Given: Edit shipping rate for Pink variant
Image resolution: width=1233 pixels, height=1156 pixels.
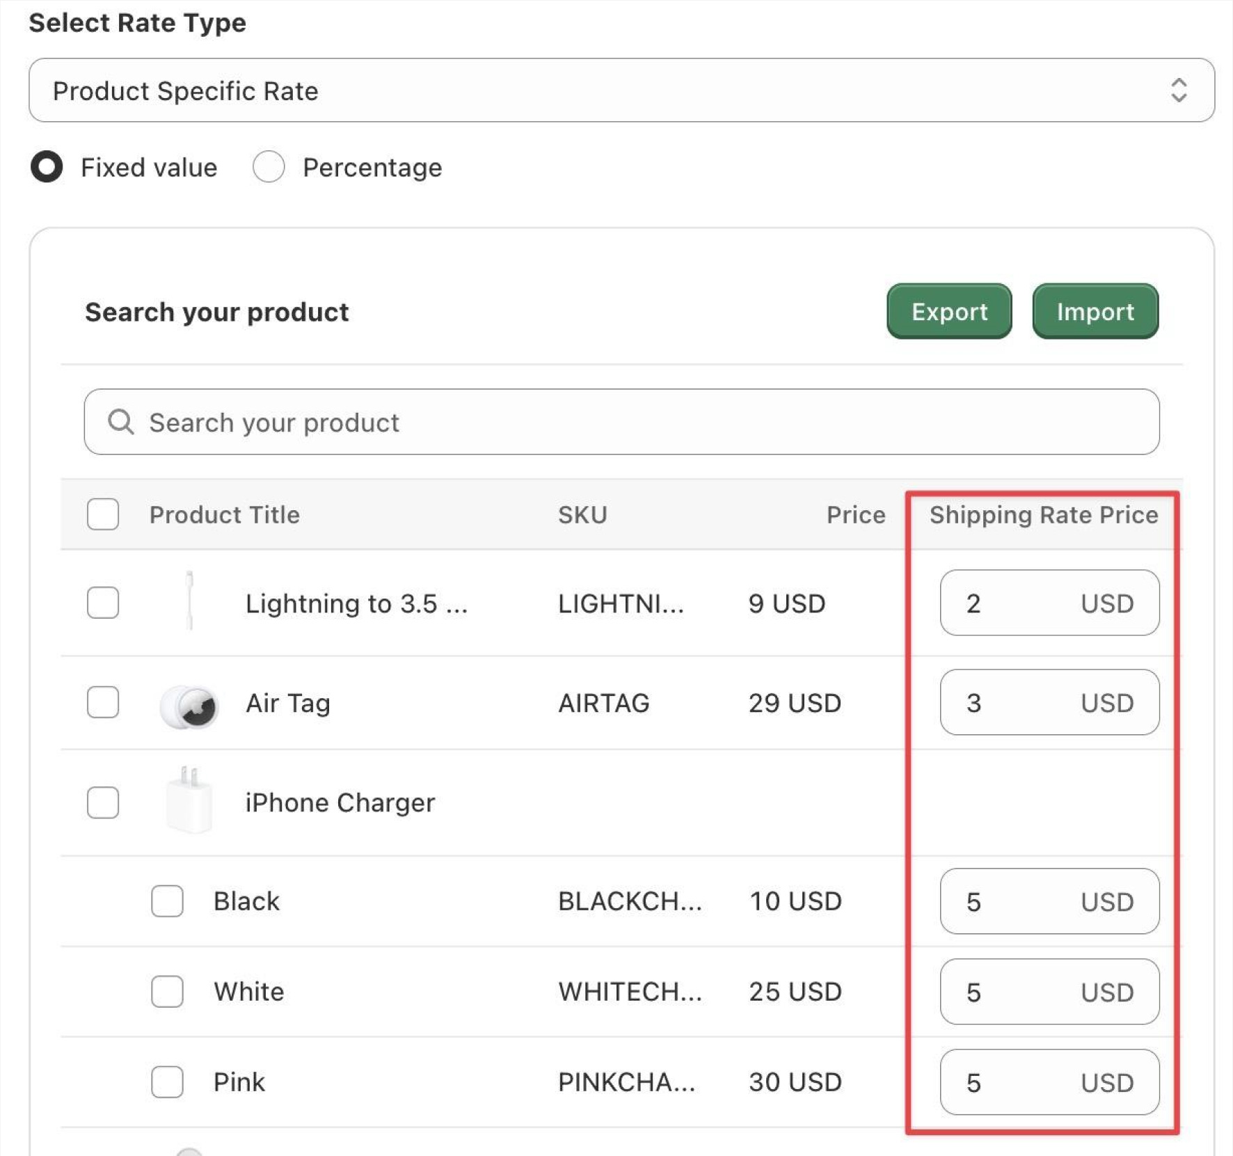Looking at the screenshot, I should point(1049,1082).
